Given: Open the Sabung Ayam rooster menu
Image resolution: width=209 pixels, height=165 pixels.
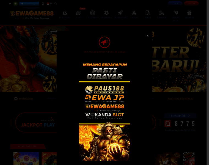Looking at the screenshot, I should point(175,16).
